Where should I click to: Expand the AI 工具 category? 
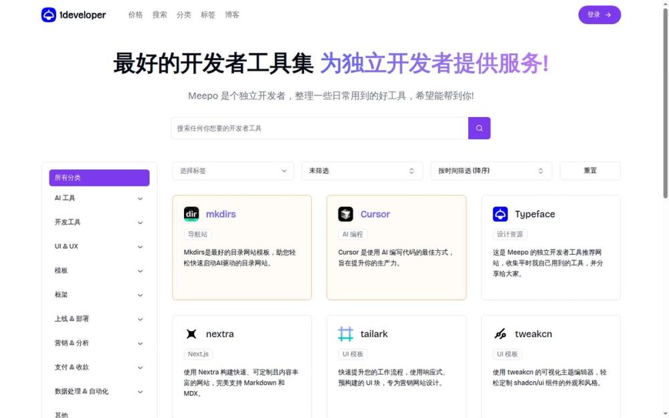99,199
